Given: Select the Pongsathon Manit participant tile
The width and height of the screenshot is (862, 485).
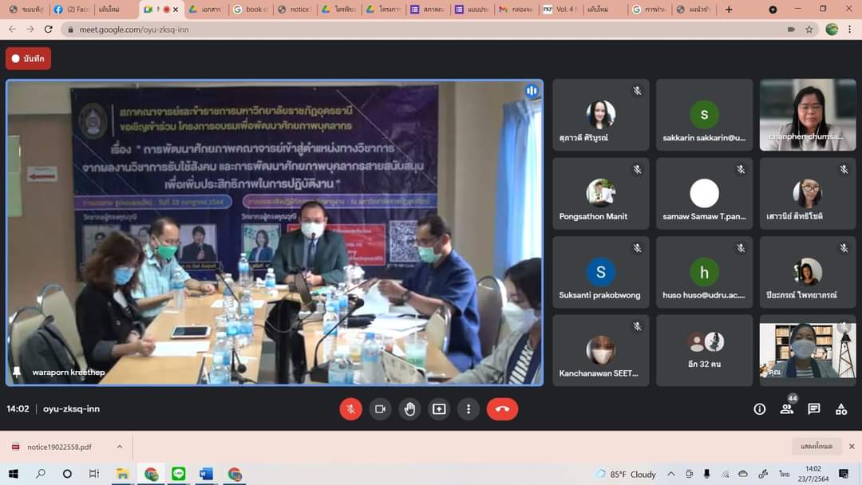Looking at the screenshot, I should pos(600,193).
